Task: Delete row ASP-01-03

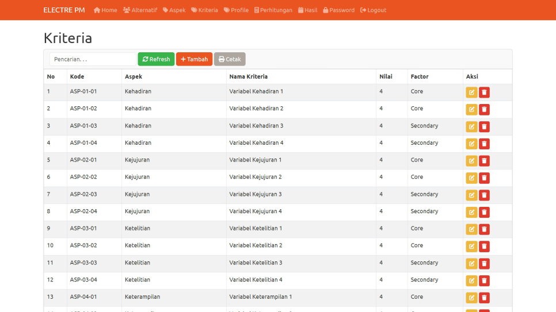Action: pos(484,127)
